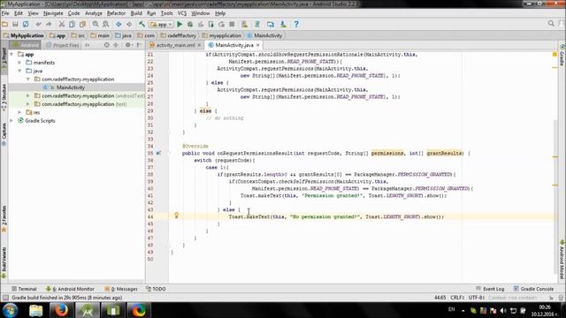
Task: Click the Open folder toolbar icon
Action: point(5,25)
